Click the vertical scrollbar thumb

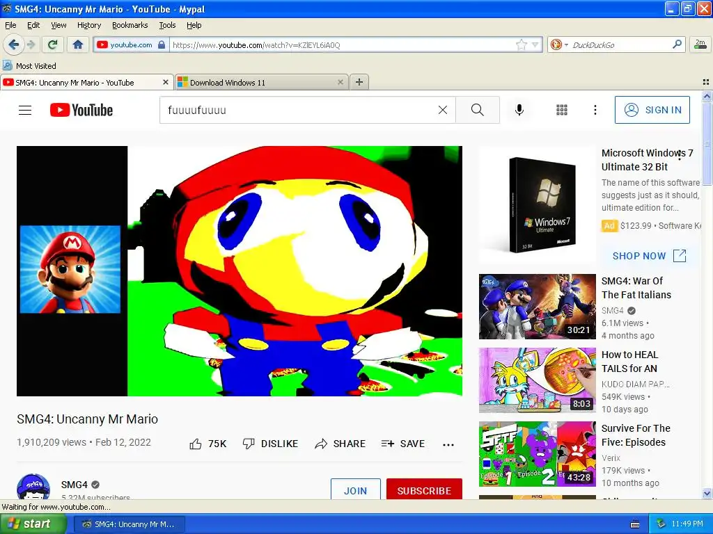pos(707,144)
